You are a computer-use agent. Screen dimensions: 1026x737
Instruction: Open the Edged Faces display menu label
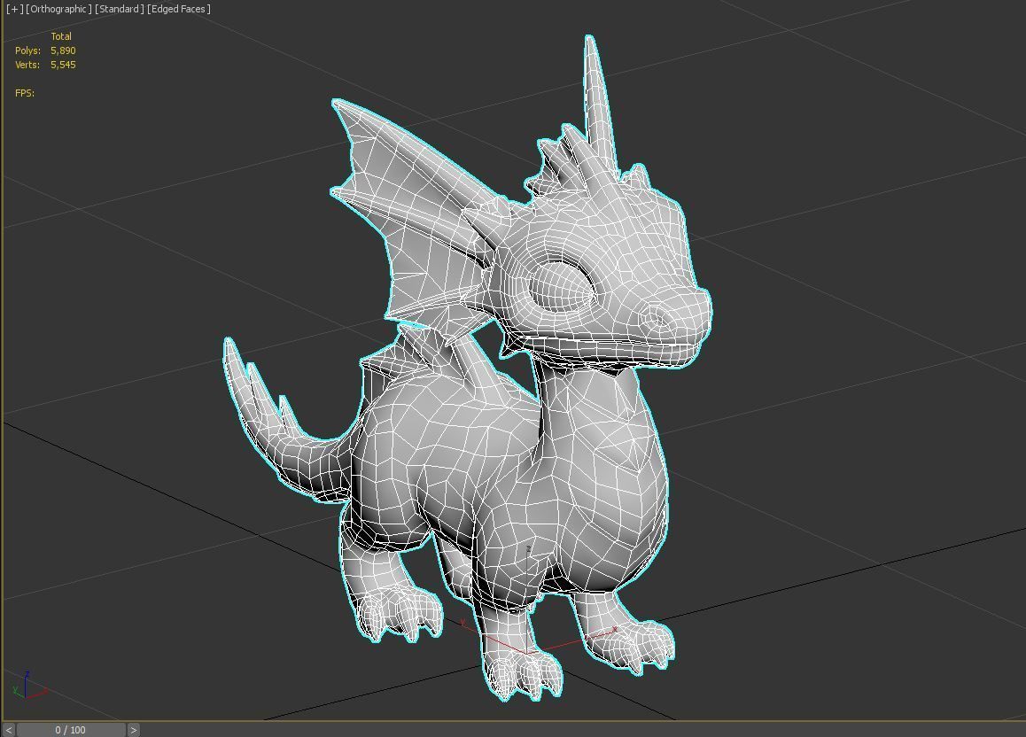179,9
